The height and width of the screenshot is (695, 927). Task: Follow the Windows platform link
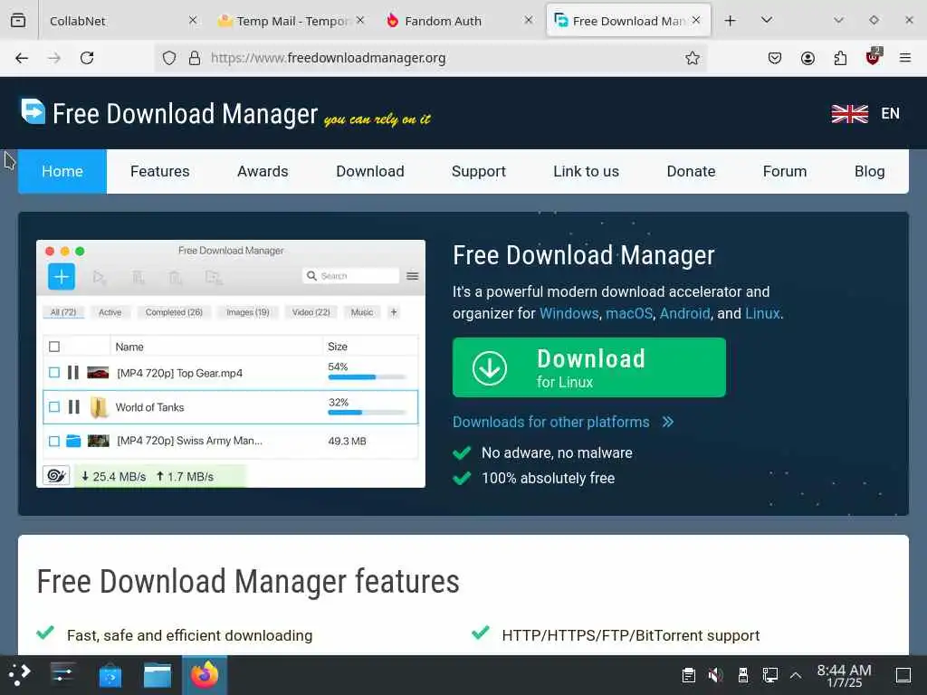coord(569,313)
